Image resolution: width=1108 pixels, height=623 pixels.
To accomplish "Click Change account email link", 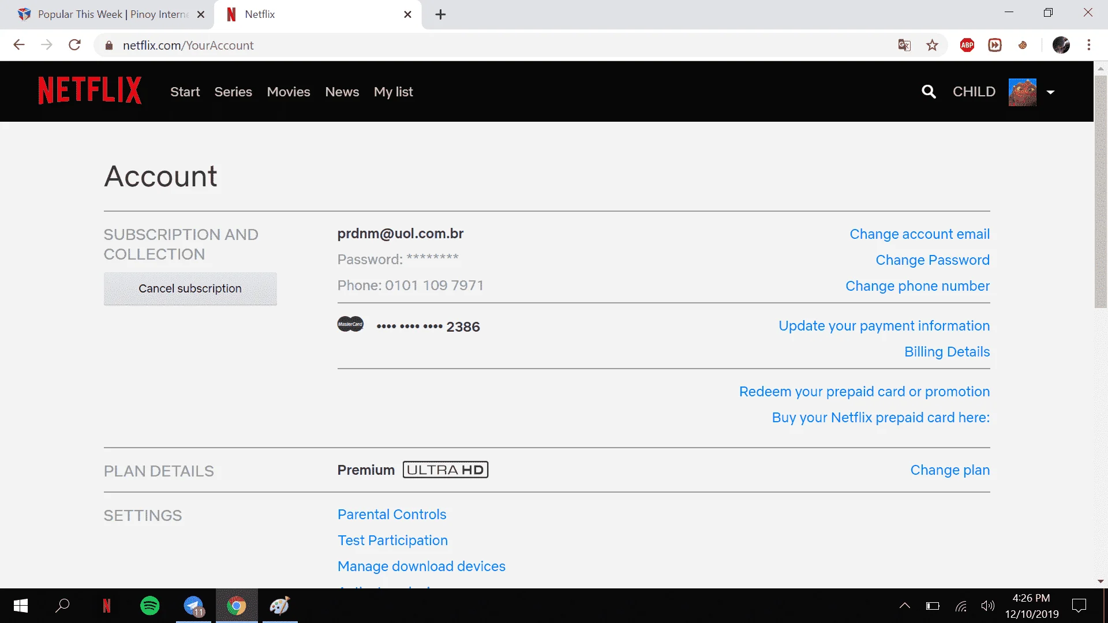I will 919,234.
